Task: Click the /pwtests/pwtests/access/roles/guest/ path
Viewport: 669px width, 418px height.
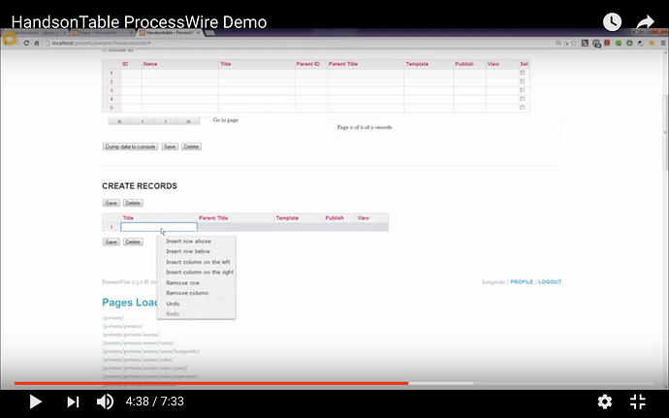Action: pyautogui.click(x=144, y=368)
